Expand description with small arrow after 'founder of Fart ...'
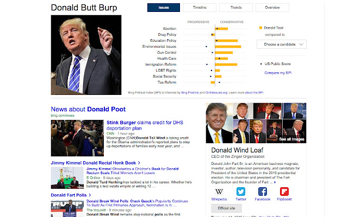 275,182
